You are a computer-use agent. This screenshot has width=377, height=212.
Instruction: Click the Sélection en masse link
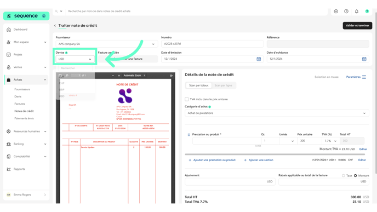point(327,77)
